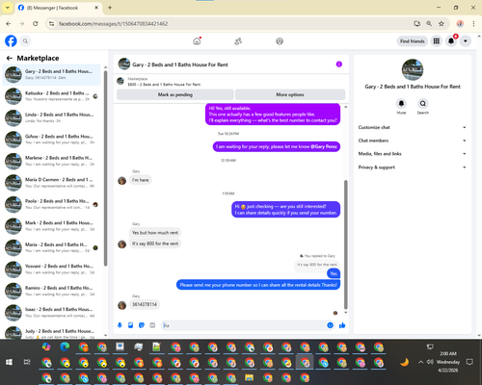The image size is (482, 385).
Task: Show hidden system tray icons
Action: [420, 362]
